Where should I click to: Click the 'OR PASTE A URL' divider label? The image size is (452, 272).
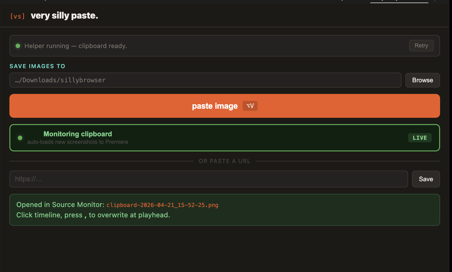coord(224,161)
